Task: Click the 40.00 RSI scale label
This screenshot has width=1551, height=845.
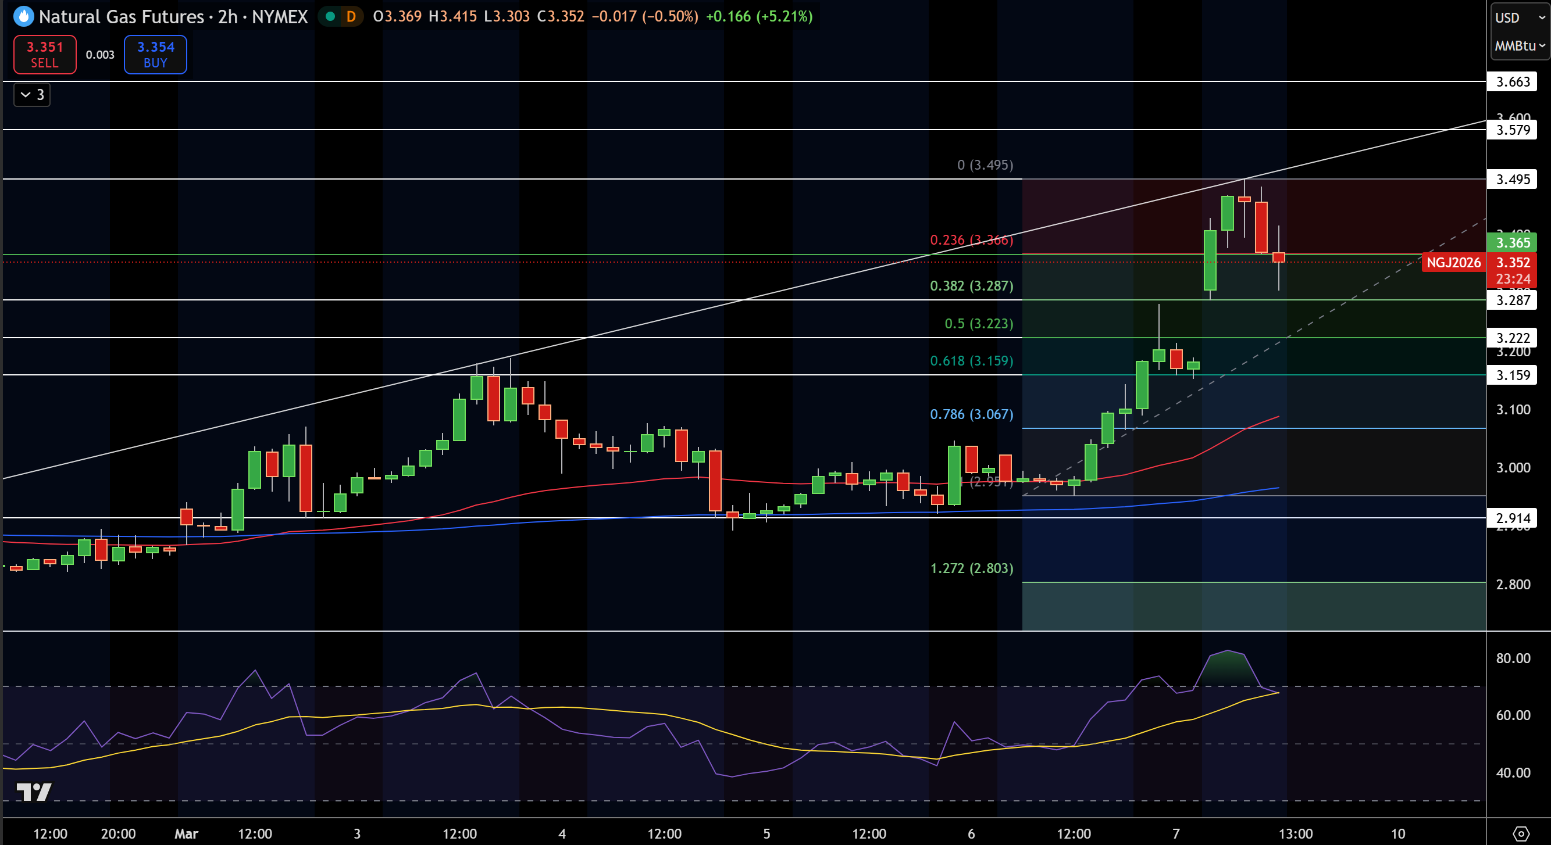Action: click(x=1513, y=772)
